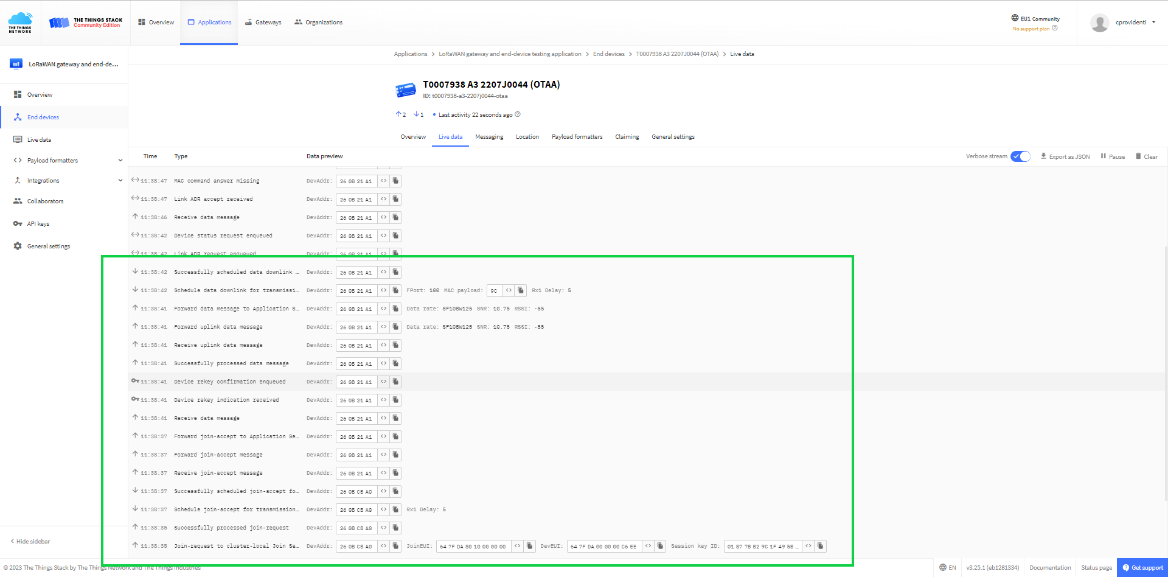Export live data as JSON via download icon

coord(1065,156)
